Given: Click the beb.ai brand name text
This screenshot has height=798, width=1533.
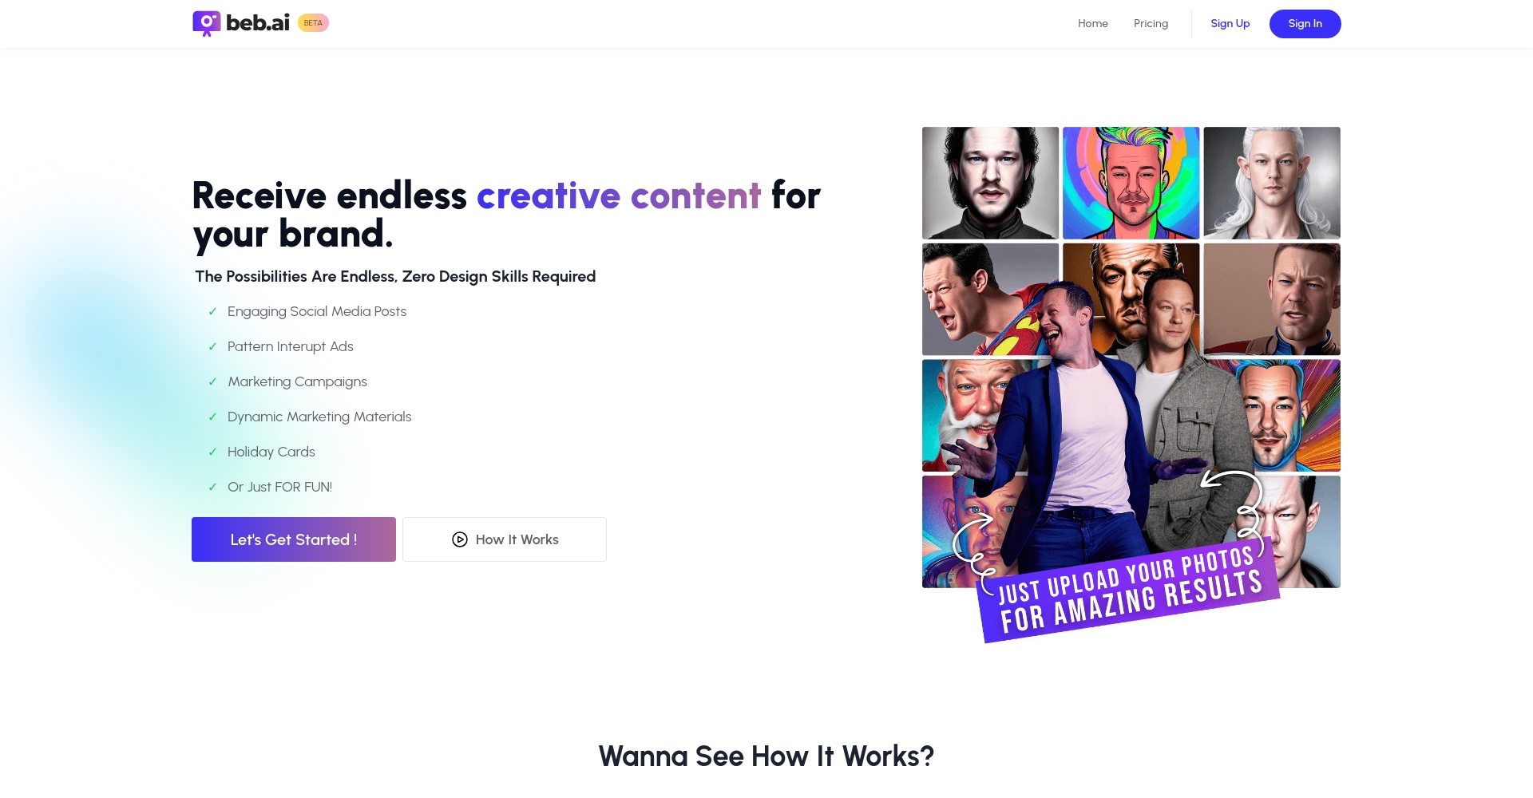Looking at the screenshot, I should pos(258,23).
